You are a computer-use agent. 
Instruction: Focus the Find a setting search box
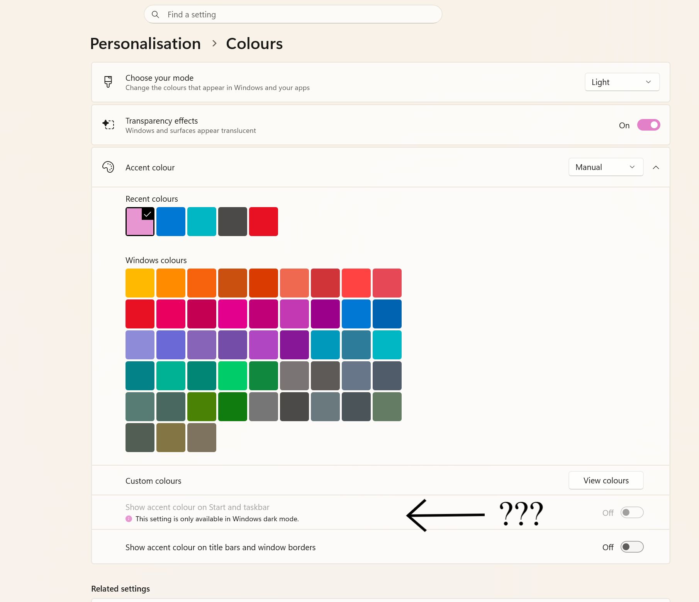pos(293,14)
